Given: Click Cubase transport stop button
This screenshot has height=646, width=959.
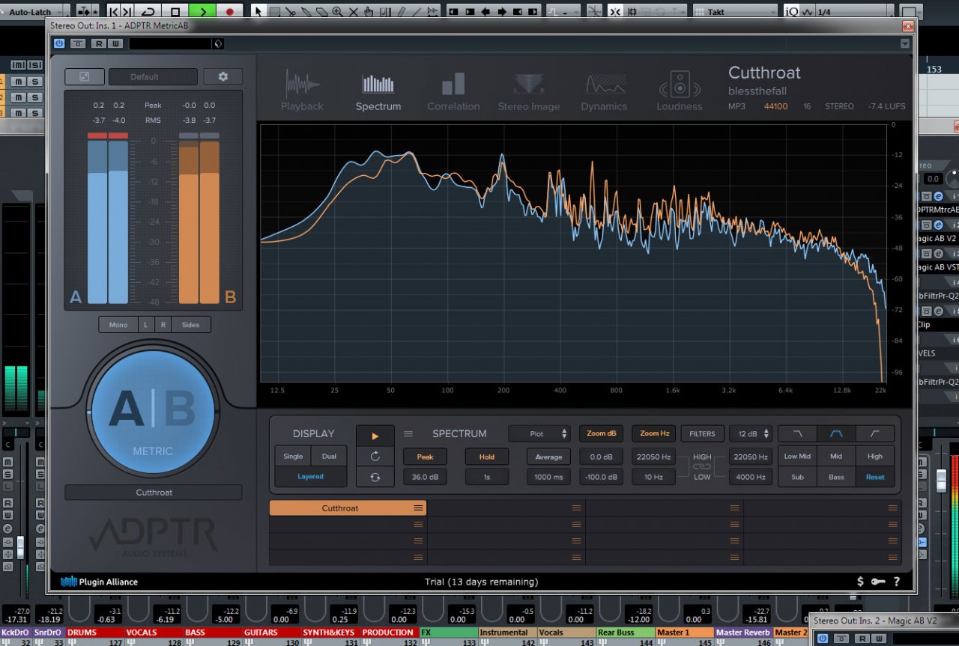Looking at the screenshot, I should coord(175,11).
